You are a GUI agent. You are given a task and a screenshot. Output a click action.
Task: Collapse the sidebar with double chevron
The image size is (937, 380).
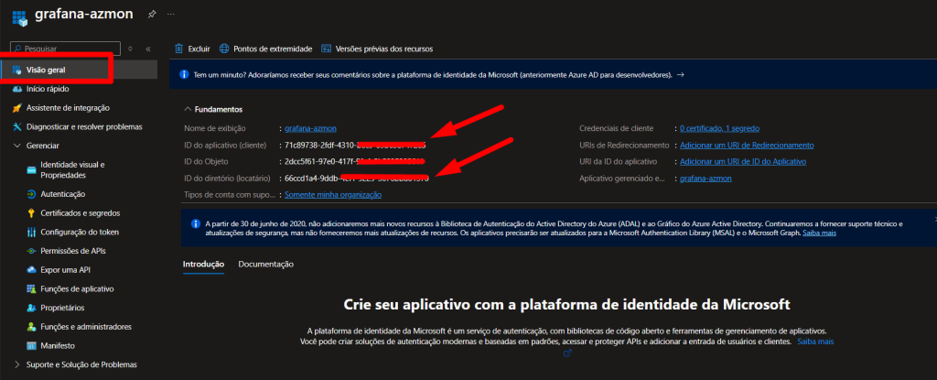pos(148,48)
